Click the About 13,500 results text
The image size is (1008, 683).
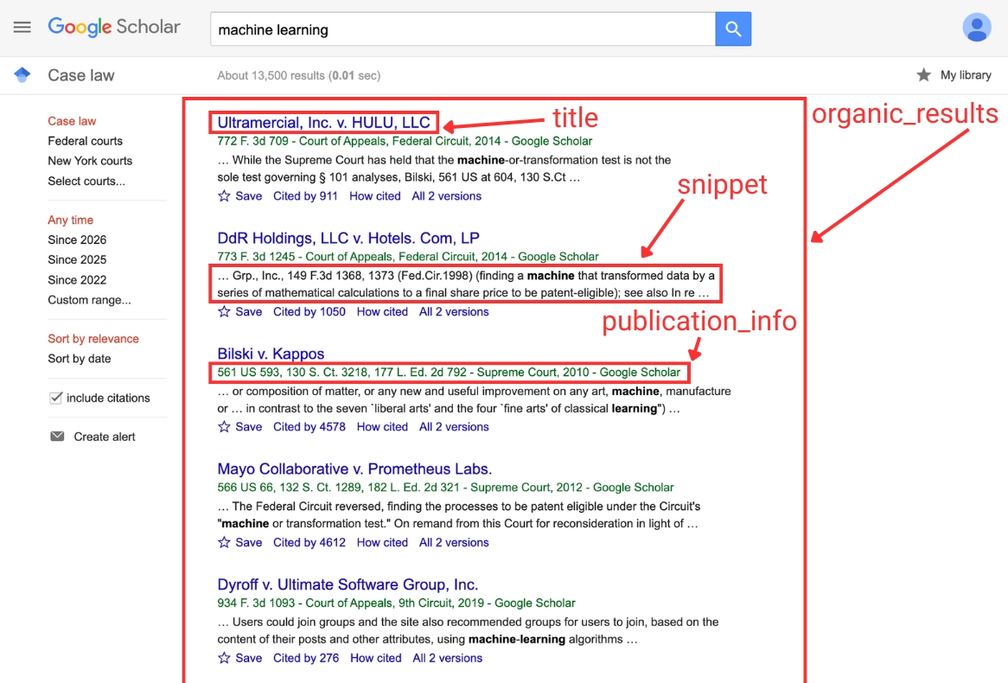pos(299,75)
